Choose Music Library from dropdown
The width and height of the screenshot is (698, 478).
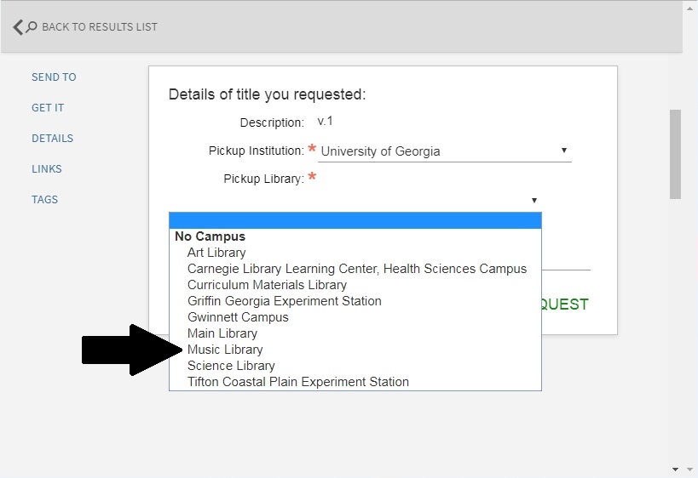(x=225, y=350)
